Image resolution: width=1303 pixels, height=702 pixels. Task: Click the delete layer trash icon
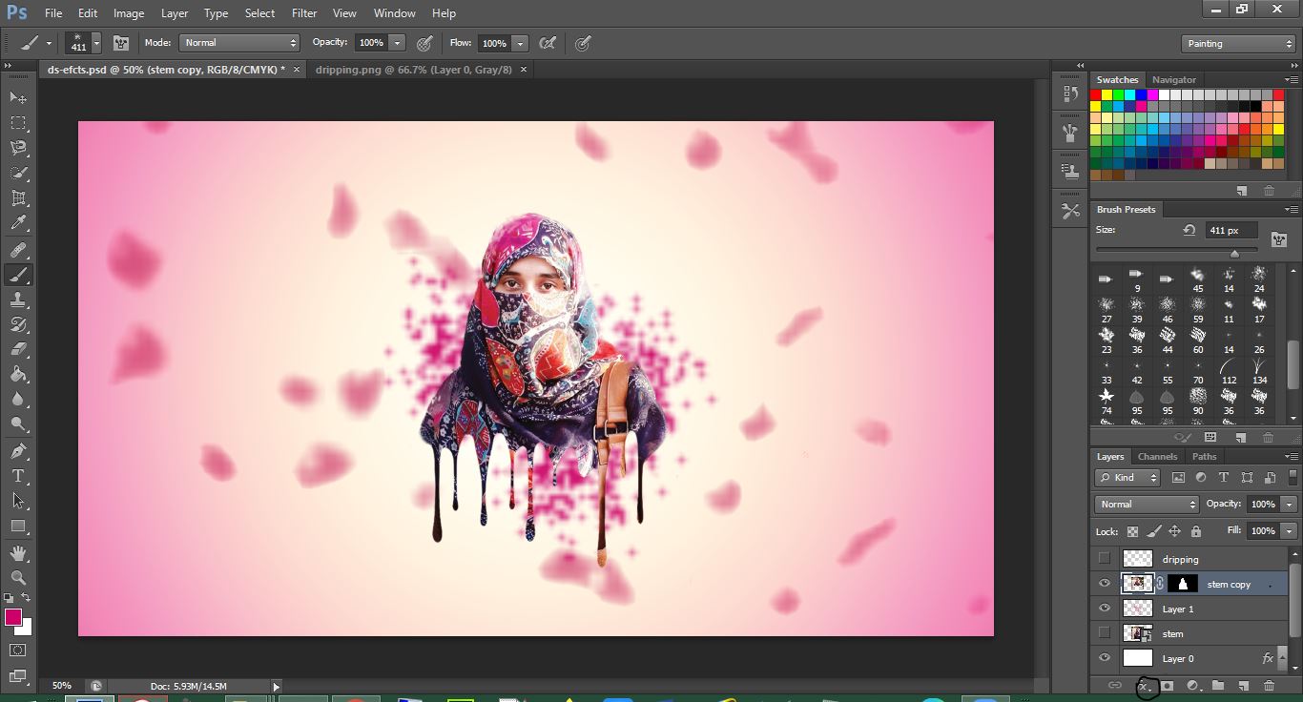point(1269,686)
